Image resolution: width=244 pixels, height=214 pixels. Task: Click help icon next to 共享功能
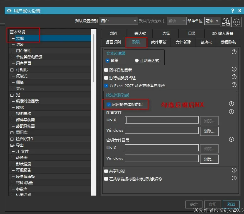click(x=234, y=170)
